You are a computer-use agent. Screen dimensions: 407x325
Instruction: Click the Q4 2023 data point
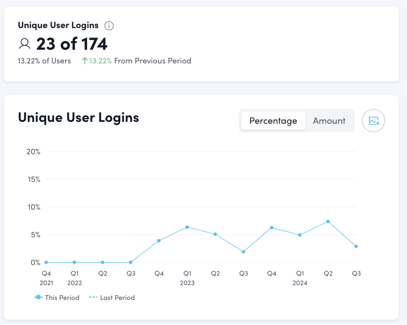[272, 227]
